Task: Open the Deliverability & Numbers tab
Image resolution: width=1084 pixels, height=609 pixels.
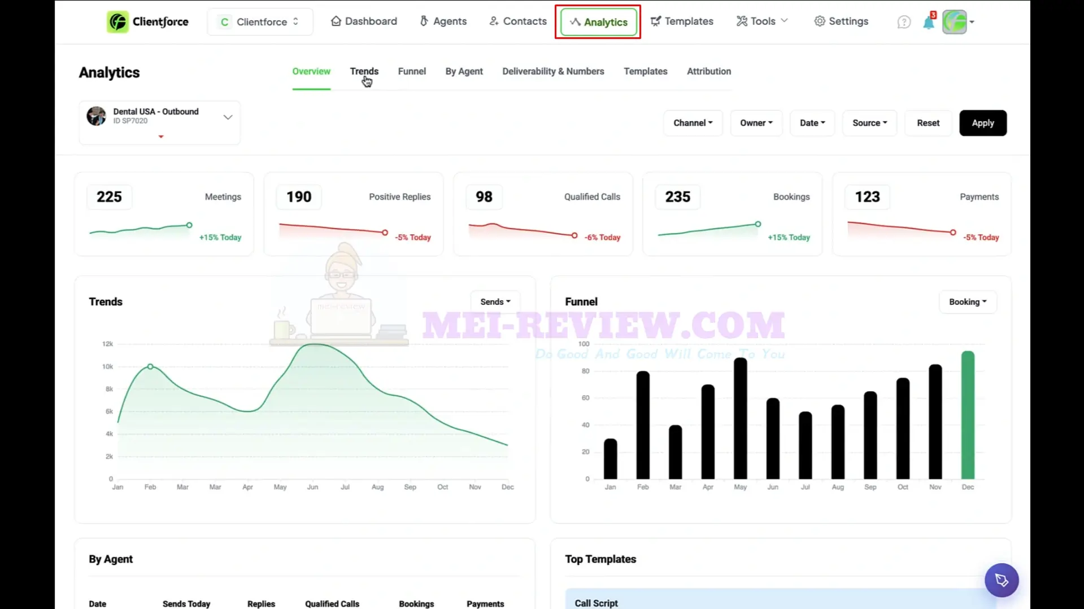Action: pyautogui.click(x=553, y=72)
